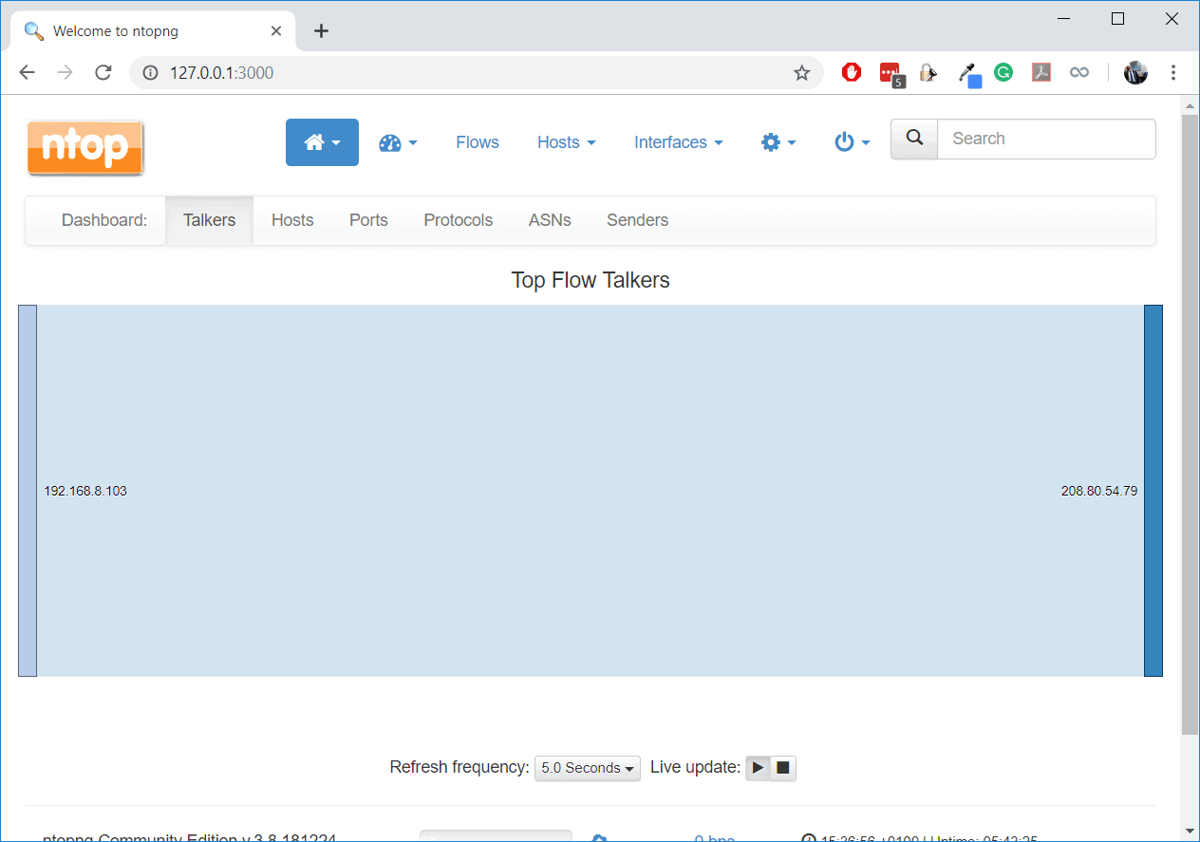Click the search magnifier button
Viewport: 1200px width, 842px height.
914,139
